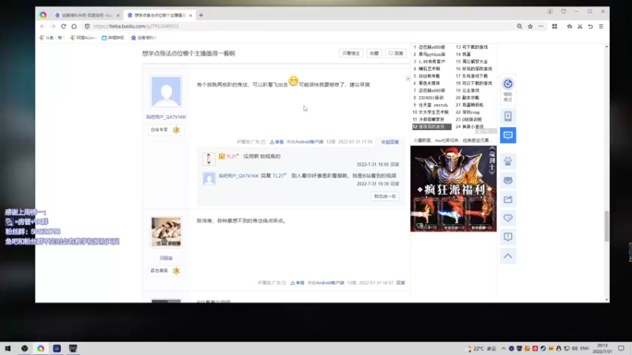
Task: Click the share sidebar icon
Action: click(508, 200)
